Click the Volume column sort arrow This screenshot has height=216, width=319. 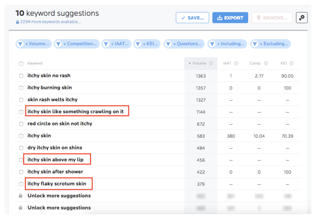(x=189, y=63)
